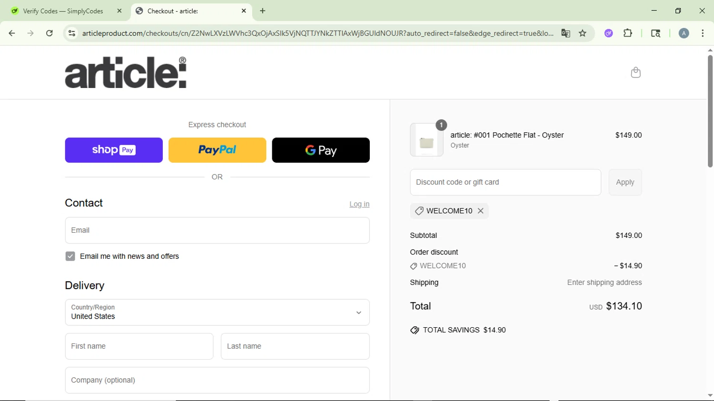Image resolution: width=714 pixels, height=401 pixels.
Task: Go back to the previous page
Action: coord(12,33)
